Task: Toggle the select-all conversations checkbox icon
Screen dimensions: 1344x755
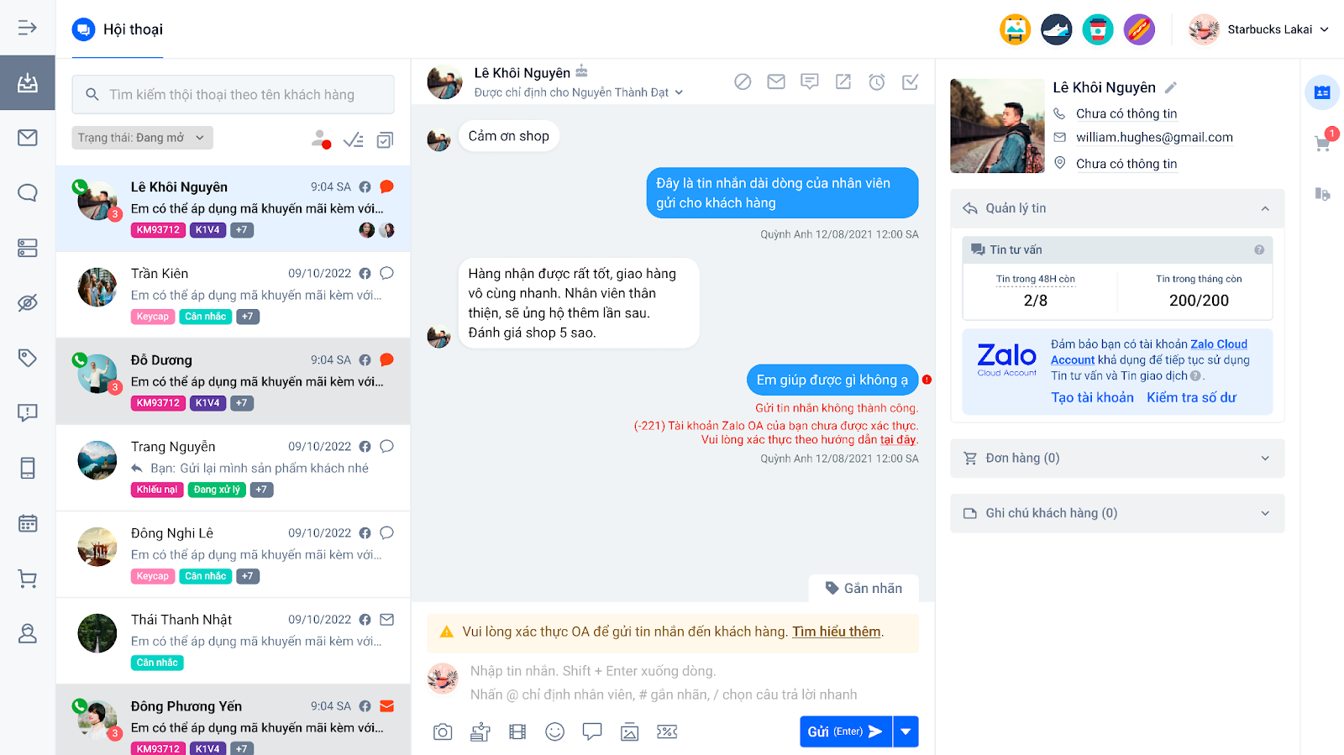Action: pyautogui.click(x=385, y=140)
